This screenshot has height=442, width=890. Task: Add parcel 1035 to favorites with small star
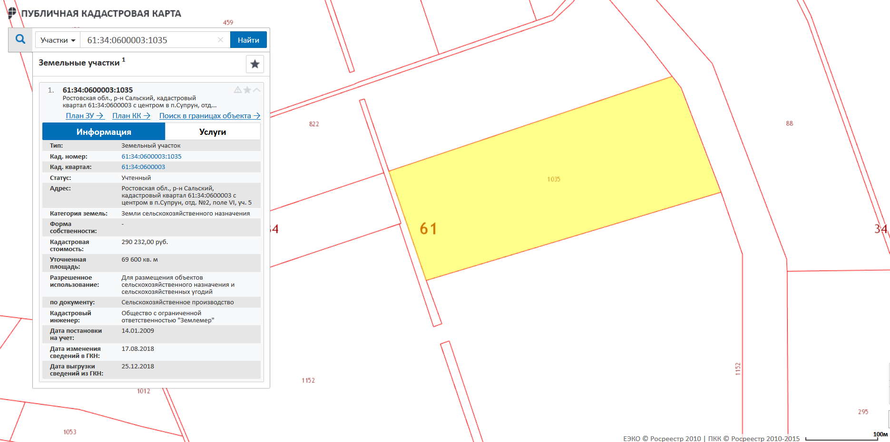[x=247, y=90]
